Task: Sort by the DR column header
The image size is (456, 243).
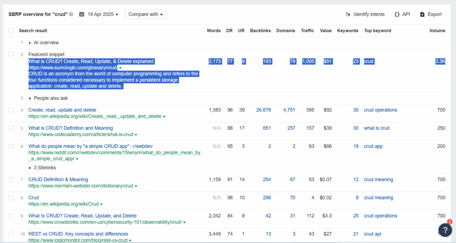Action: pos(229,31)
